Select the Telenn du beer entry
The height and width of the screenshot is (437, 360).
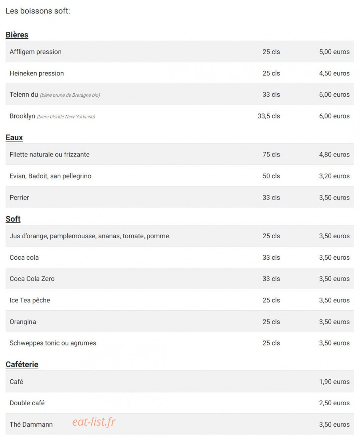tap(179, 94)
